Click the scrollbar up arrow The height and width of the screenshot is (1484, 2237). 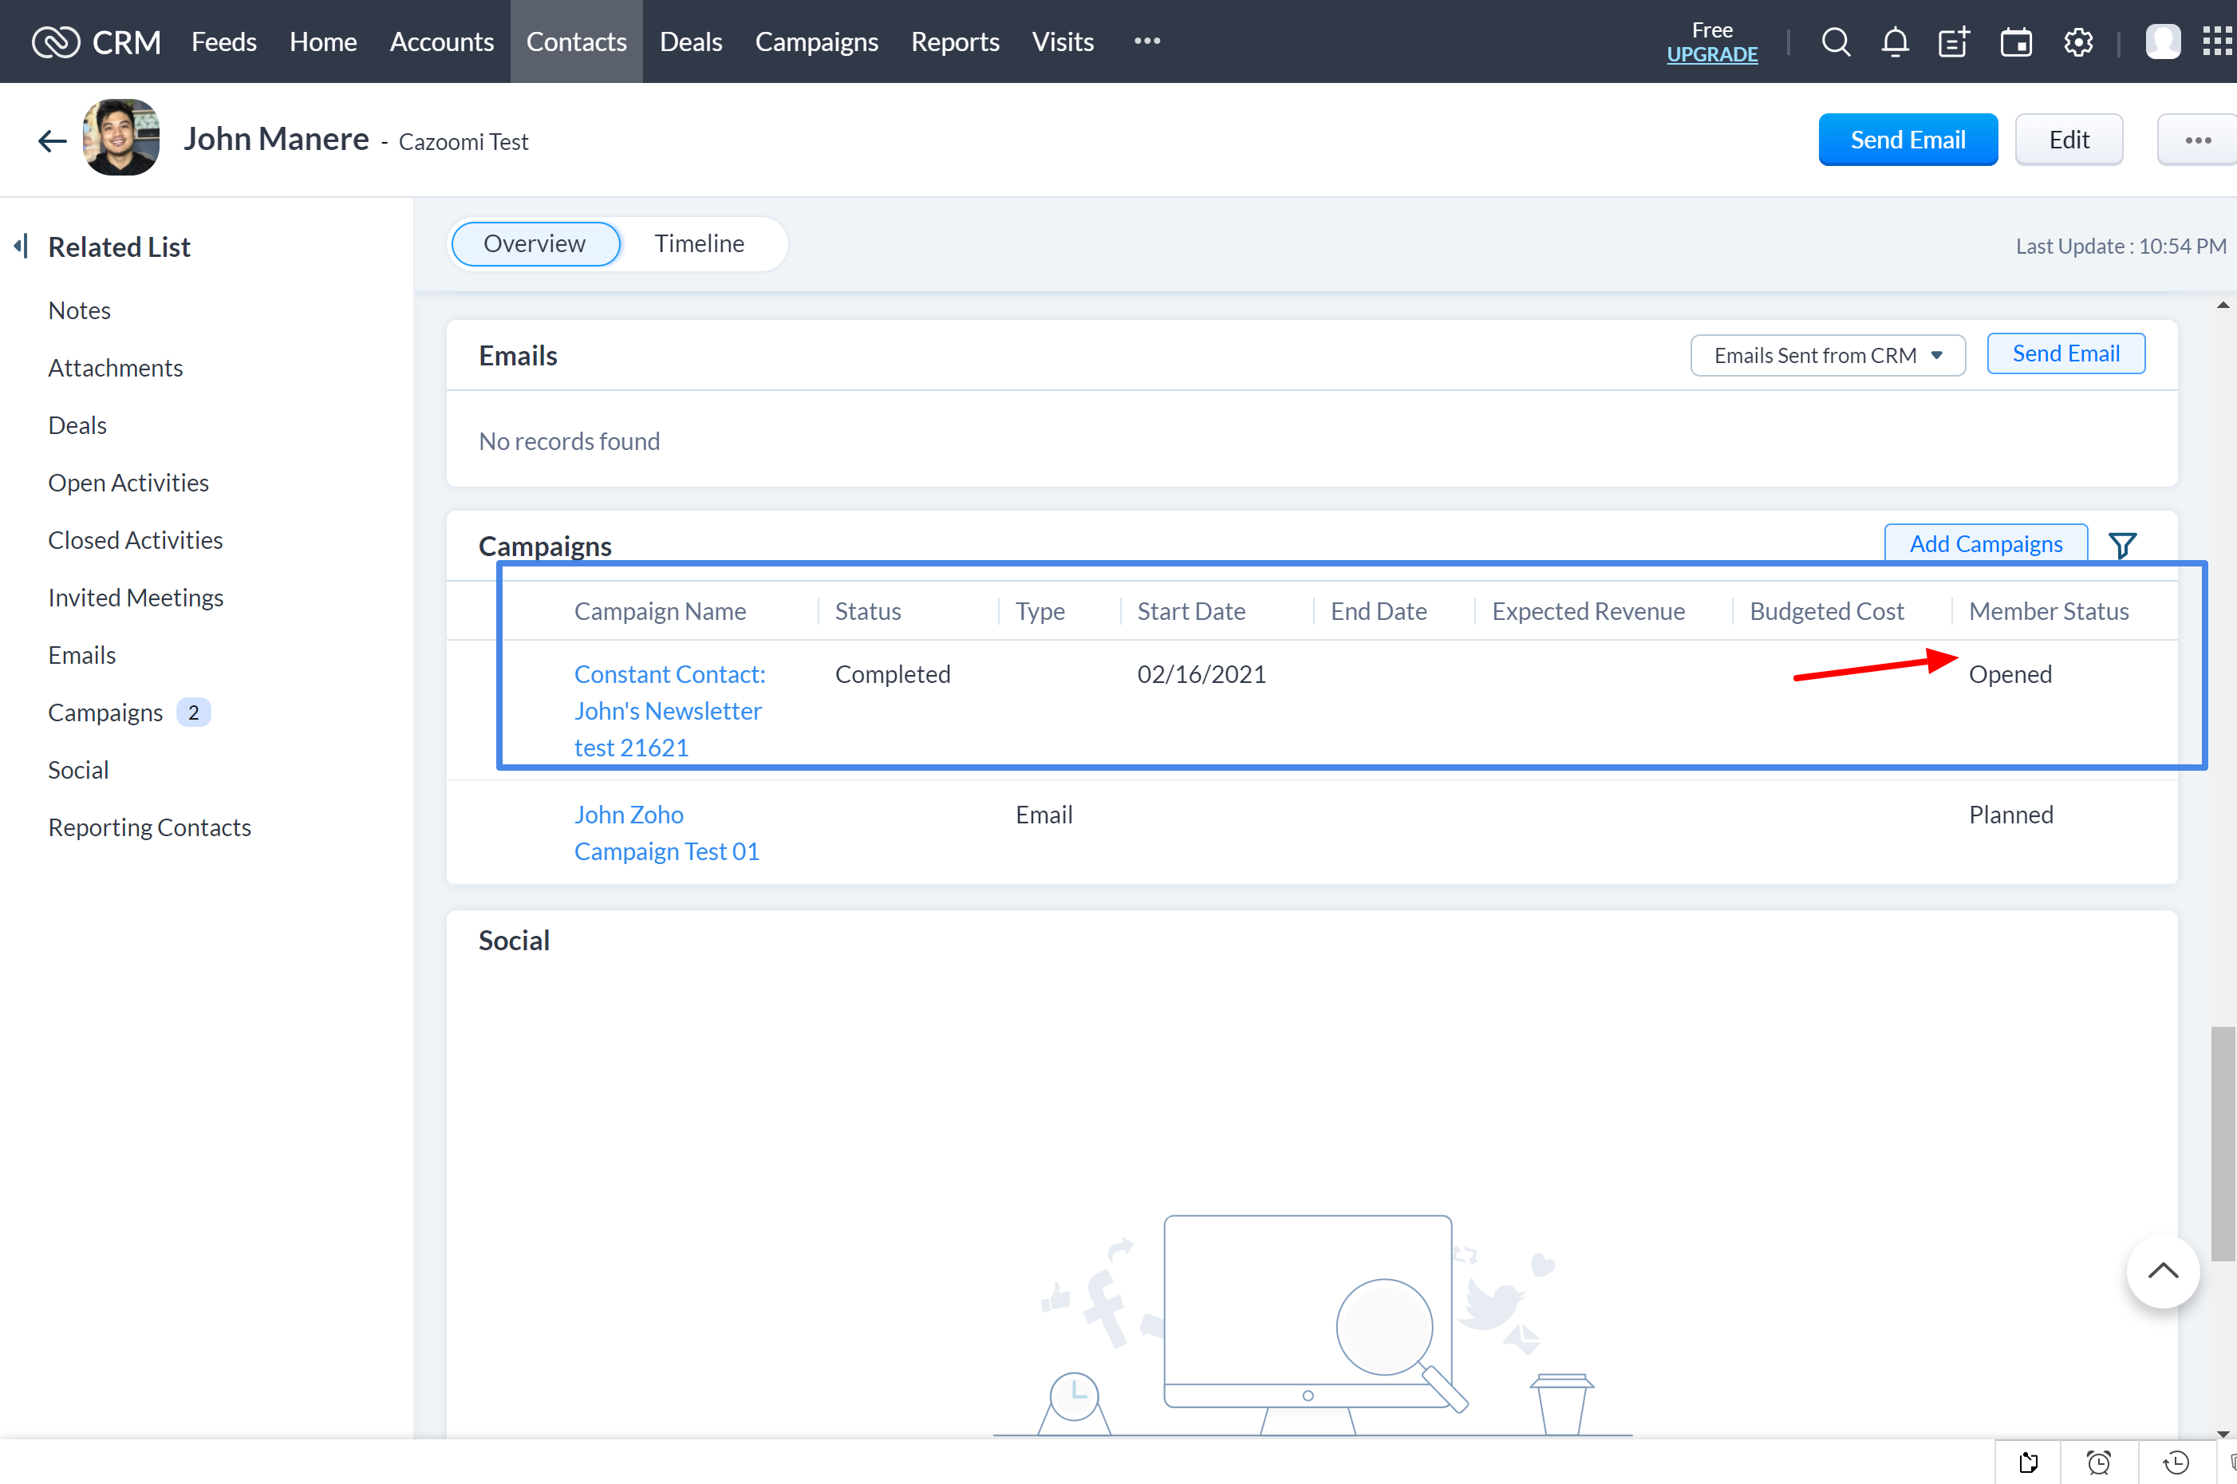tap(2223, 305)
